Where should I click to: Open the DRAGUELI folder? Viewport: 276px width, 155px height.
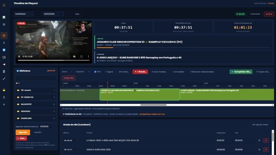36,111
